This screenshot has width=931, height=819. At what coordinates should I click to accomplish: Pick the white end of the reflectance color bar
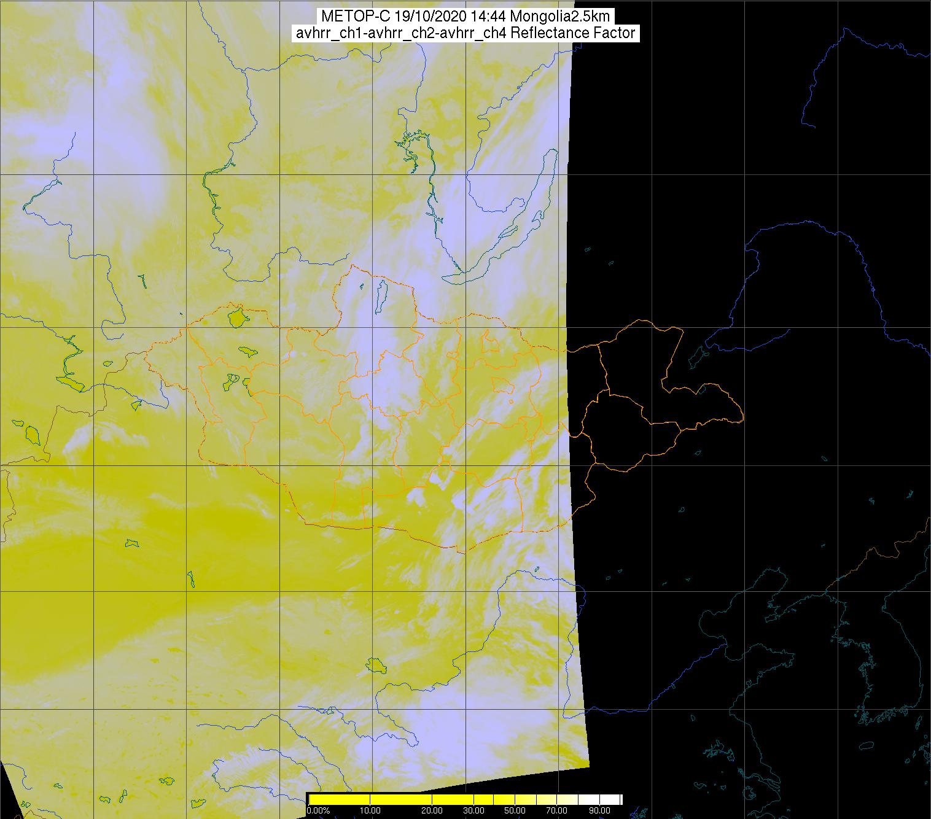point(610,799)
